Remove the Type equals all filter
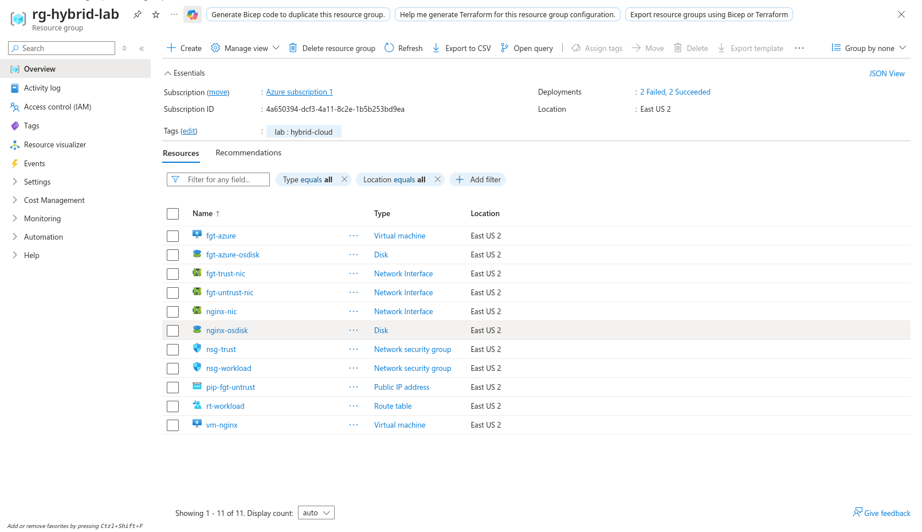Screen dimensions: 922x532 pyautogui.click(x=344, y=179)
